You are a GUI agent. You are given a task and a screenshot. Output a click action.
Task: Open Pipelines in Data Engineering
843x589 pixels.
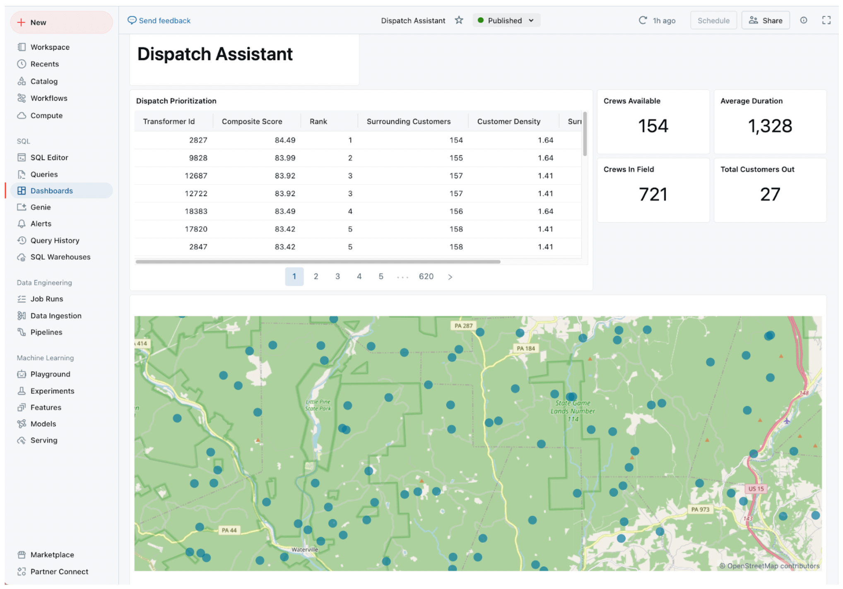click(46, 332)
